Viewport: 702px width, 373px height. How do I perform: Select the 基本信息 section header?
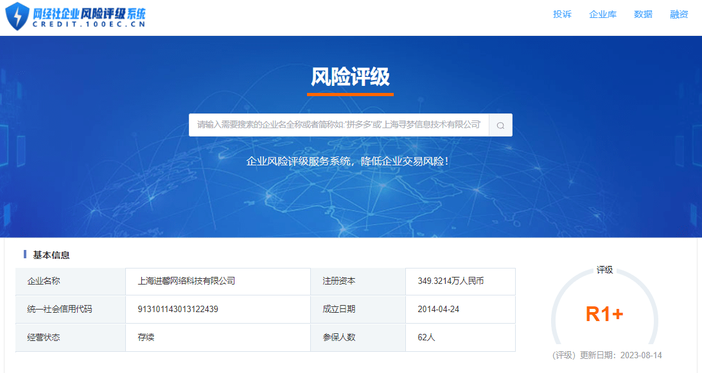(51, 255)
